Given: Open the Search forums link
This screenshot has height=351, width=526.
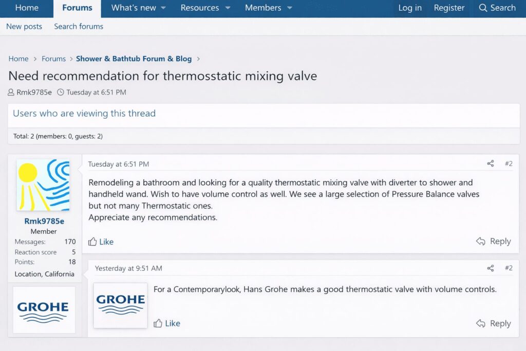Looking at the screenshot, I should click(79, 26).
